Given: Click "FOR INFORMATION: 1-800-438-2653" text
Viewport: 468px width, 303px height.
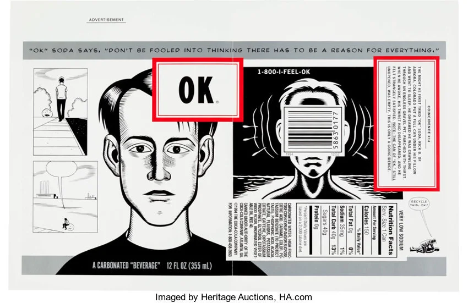Looking at the screenshot, I should pyautogui.click(x=230, y=229).
